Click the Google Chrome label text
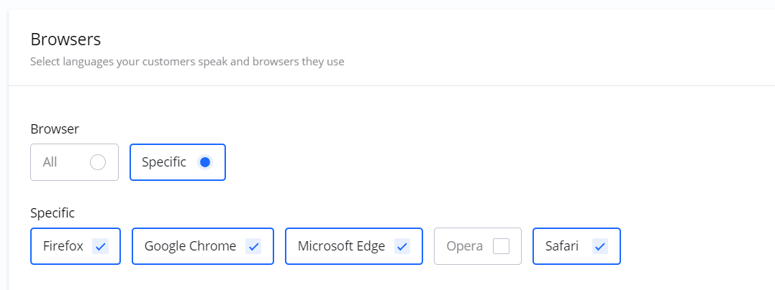Image resolution: width=775 pixels, height=290 pixels. click(x=190, y=246)
